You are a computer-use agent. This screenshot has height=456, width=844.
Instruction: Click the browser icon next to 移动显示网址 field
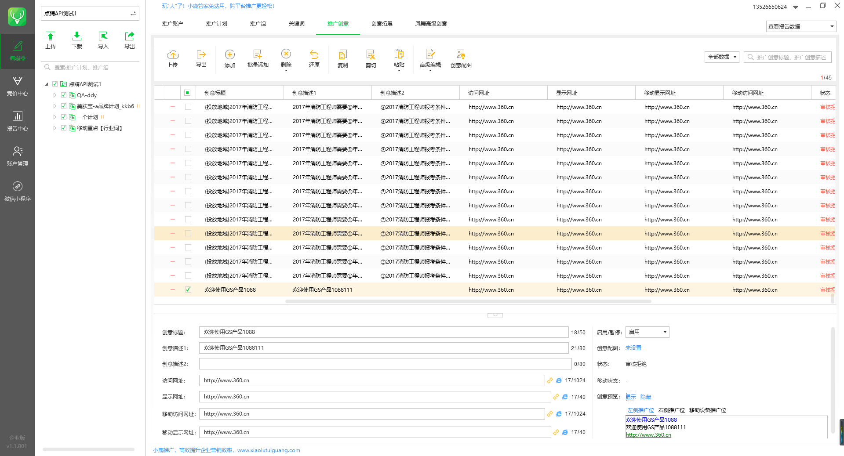click(565, 432)
